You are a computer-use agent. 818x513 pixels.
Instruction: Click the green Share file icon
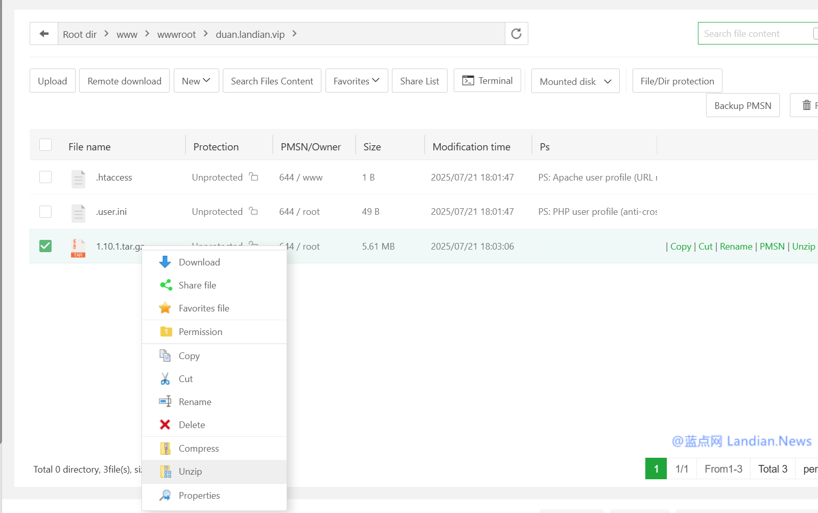click(166, 285)
